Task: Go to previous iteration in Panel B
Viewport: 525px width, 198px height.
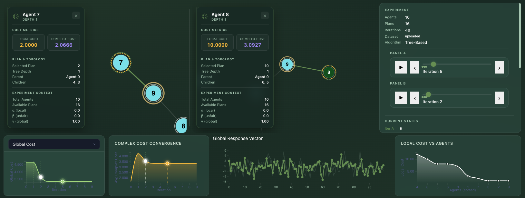Action: pyautogui.click(x=415, y=98)
